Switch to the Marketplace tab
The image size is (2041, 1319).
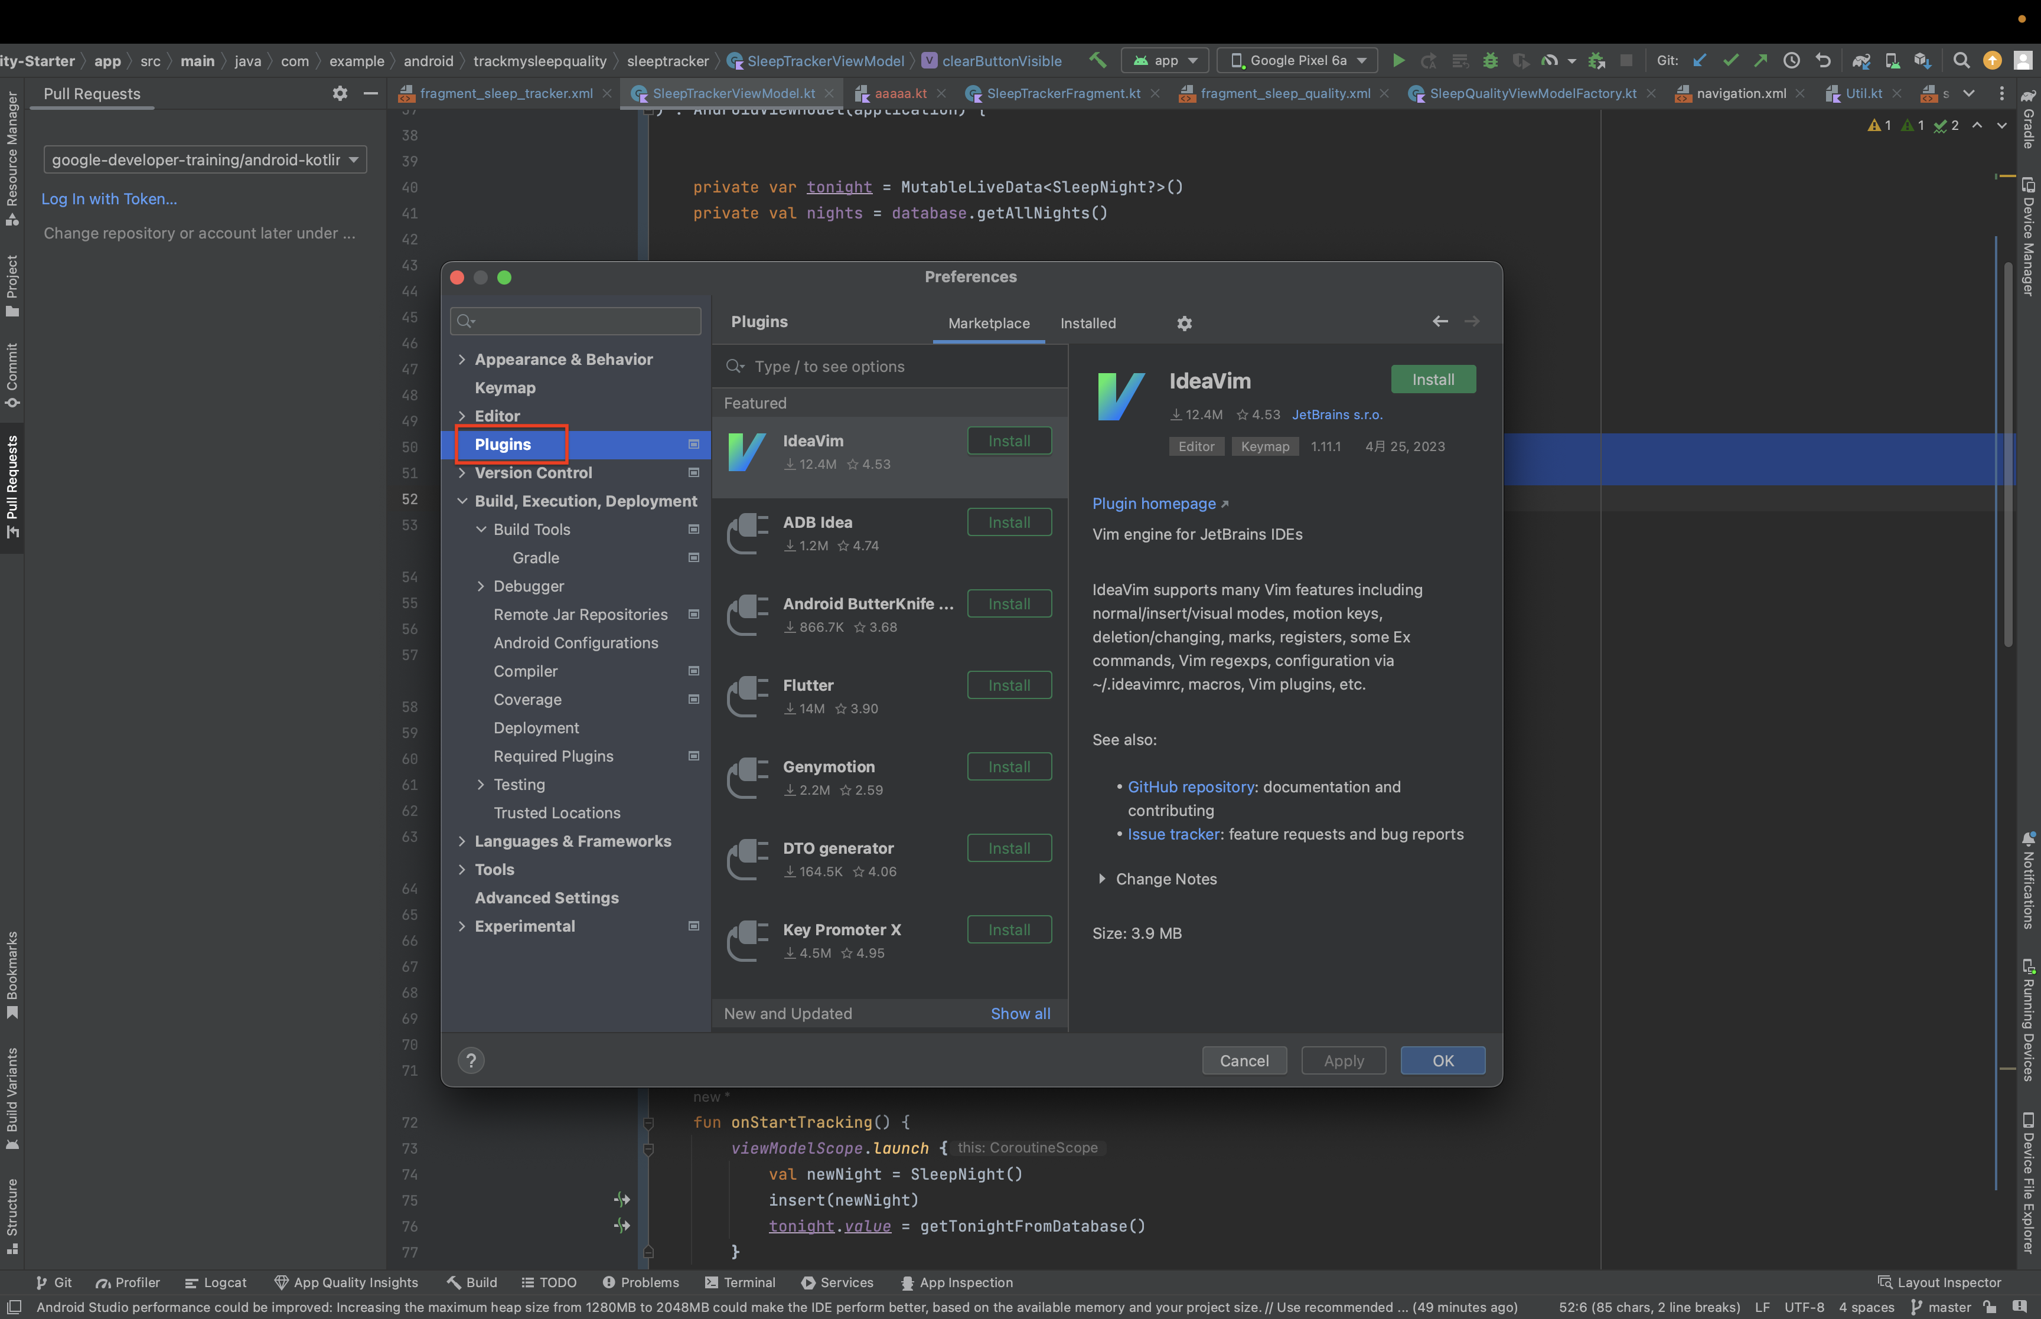click(989, 323)
